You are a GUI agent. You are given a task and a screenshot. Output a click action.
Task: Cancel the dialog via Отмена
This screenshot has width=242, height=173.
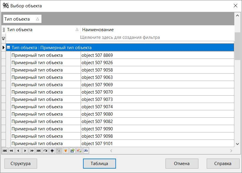pyautogui.click(x=182, y=164)
